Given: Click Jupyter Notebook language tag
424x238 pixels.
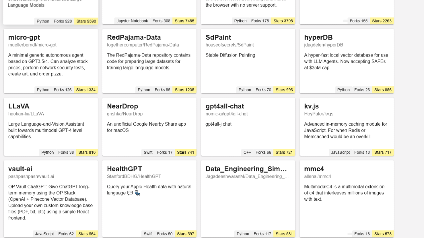Looking at the screenshot, I should 132,21.
